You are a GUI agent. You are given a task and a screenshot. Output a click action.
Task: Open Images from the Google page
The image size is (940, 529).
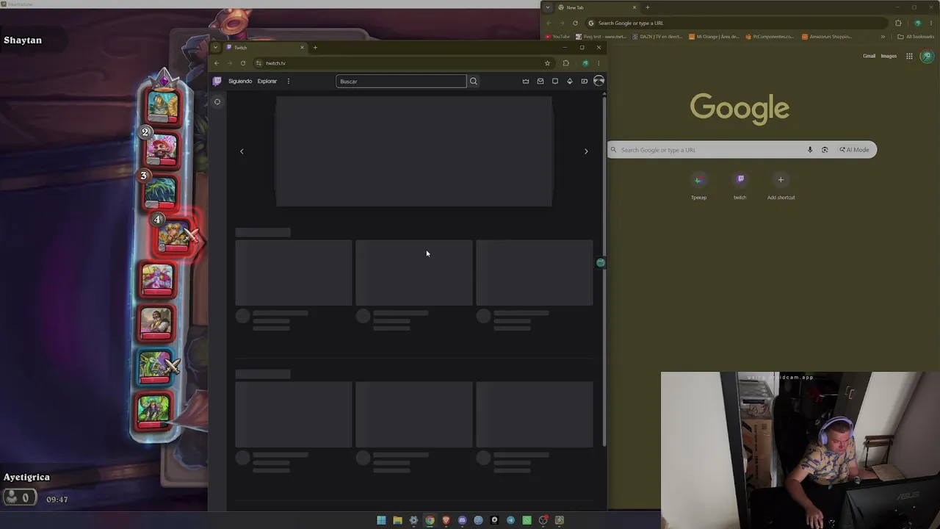pos(889,56)
